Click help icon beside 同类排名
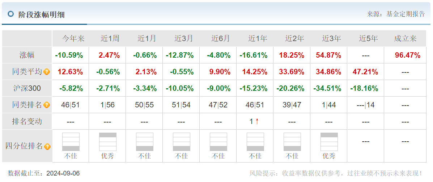This screenshot has height=182, width=433. click(47, 105)
